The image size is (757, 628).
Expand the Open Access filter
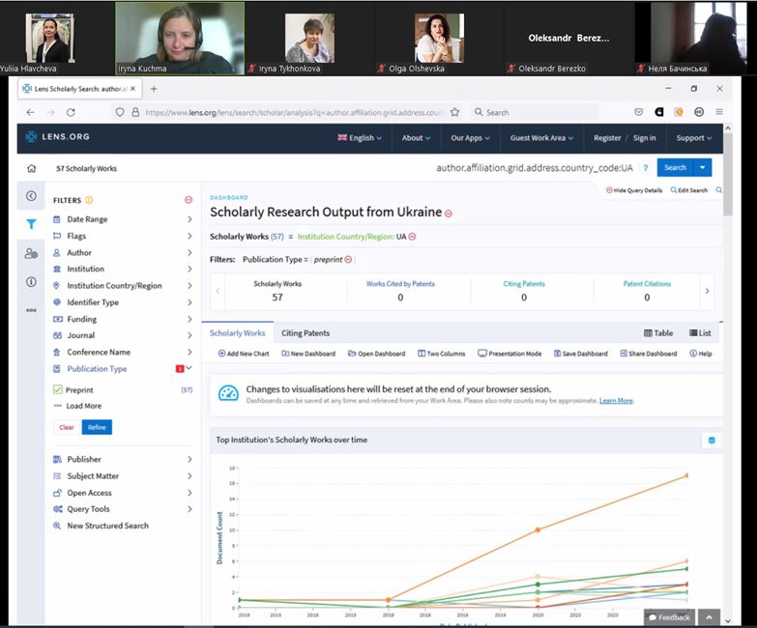[122, 493]
